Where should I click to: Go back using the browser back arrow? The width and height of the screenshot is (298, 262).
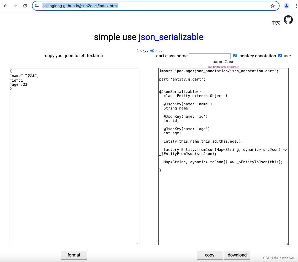coord(5,6)
